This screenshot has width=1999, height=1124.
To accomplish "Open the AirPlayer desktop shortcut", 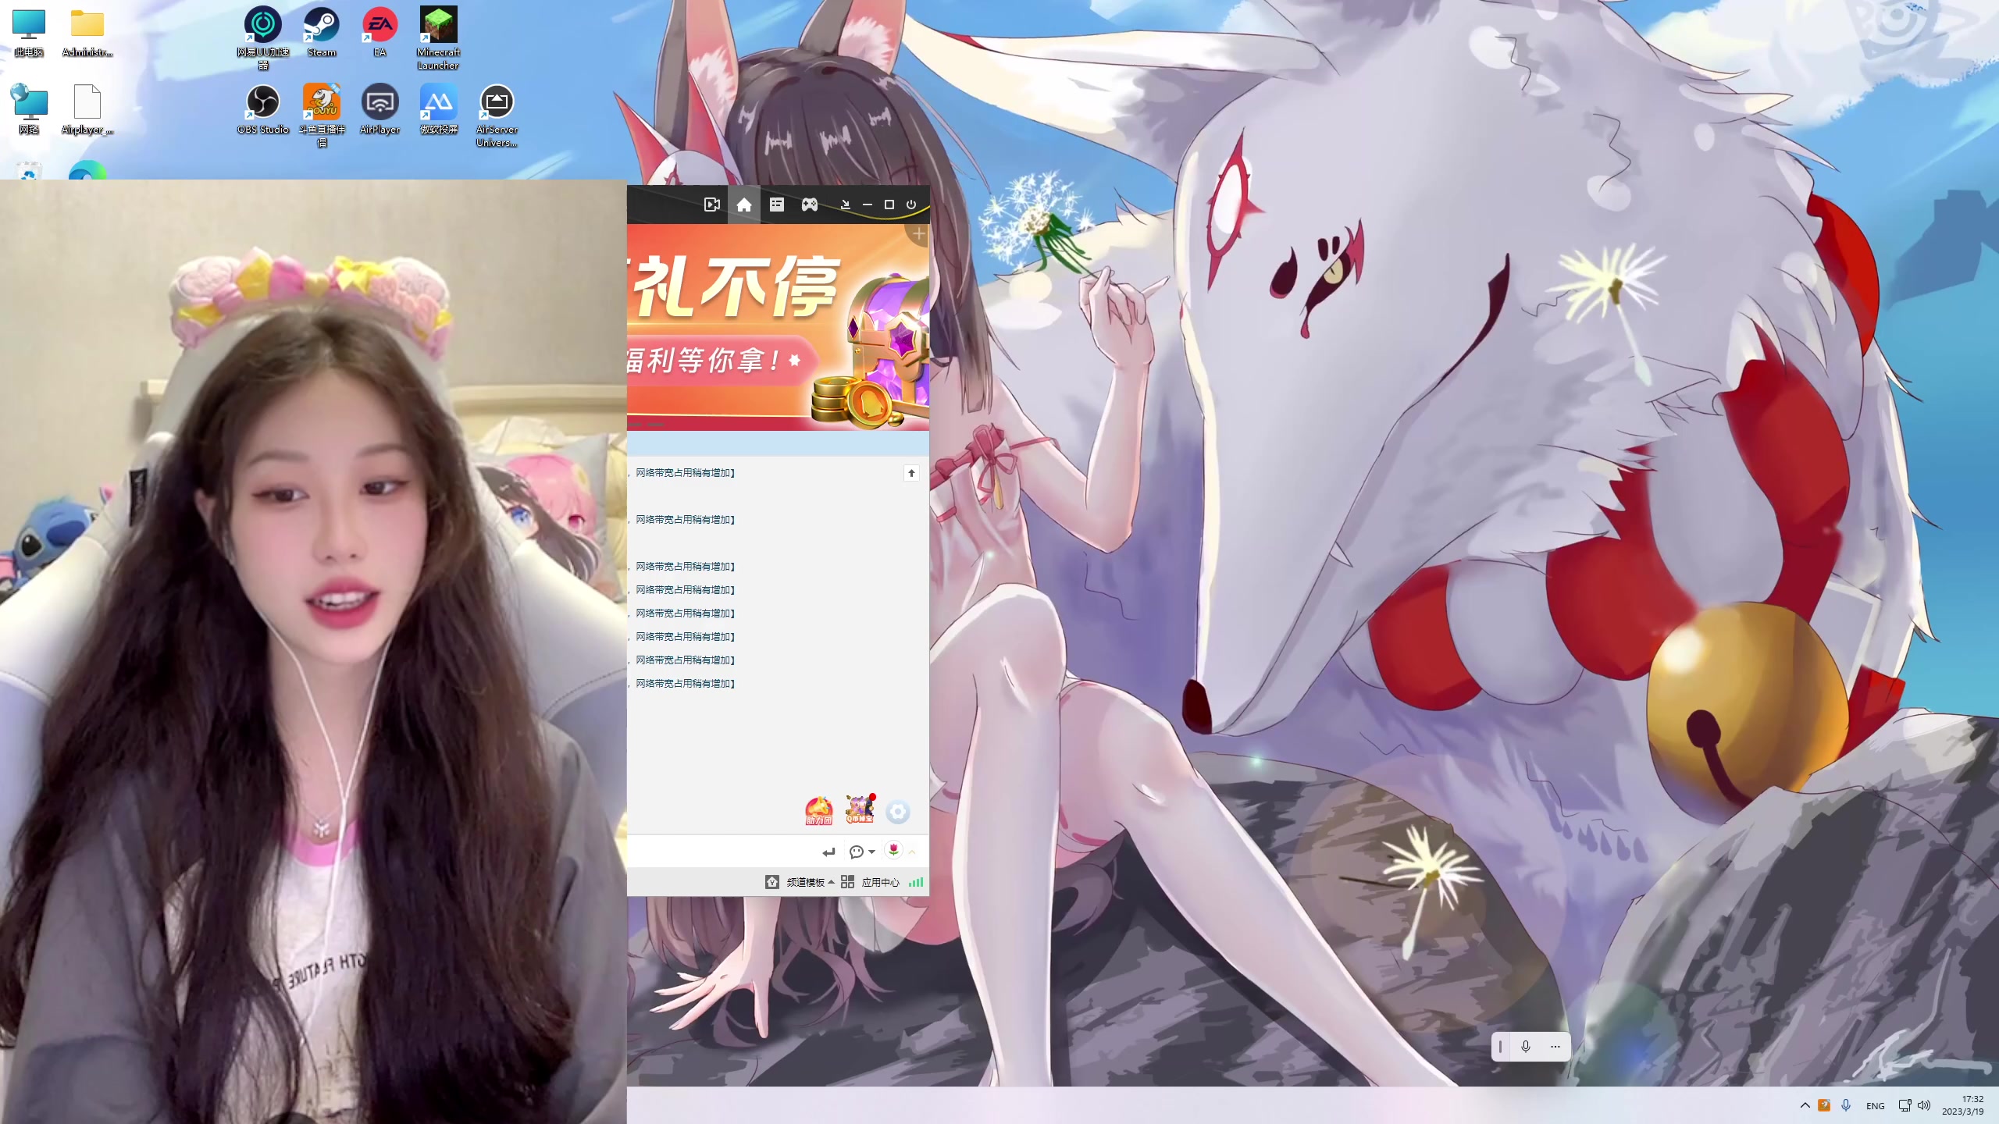I will click(379, 109).
